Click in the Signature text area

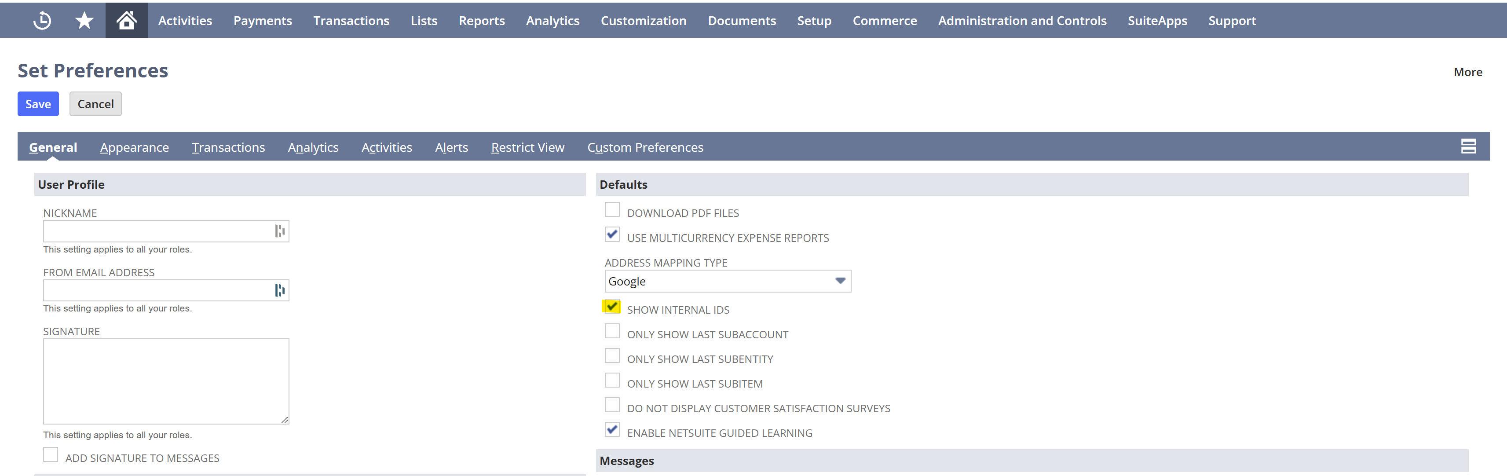(165, 381)
